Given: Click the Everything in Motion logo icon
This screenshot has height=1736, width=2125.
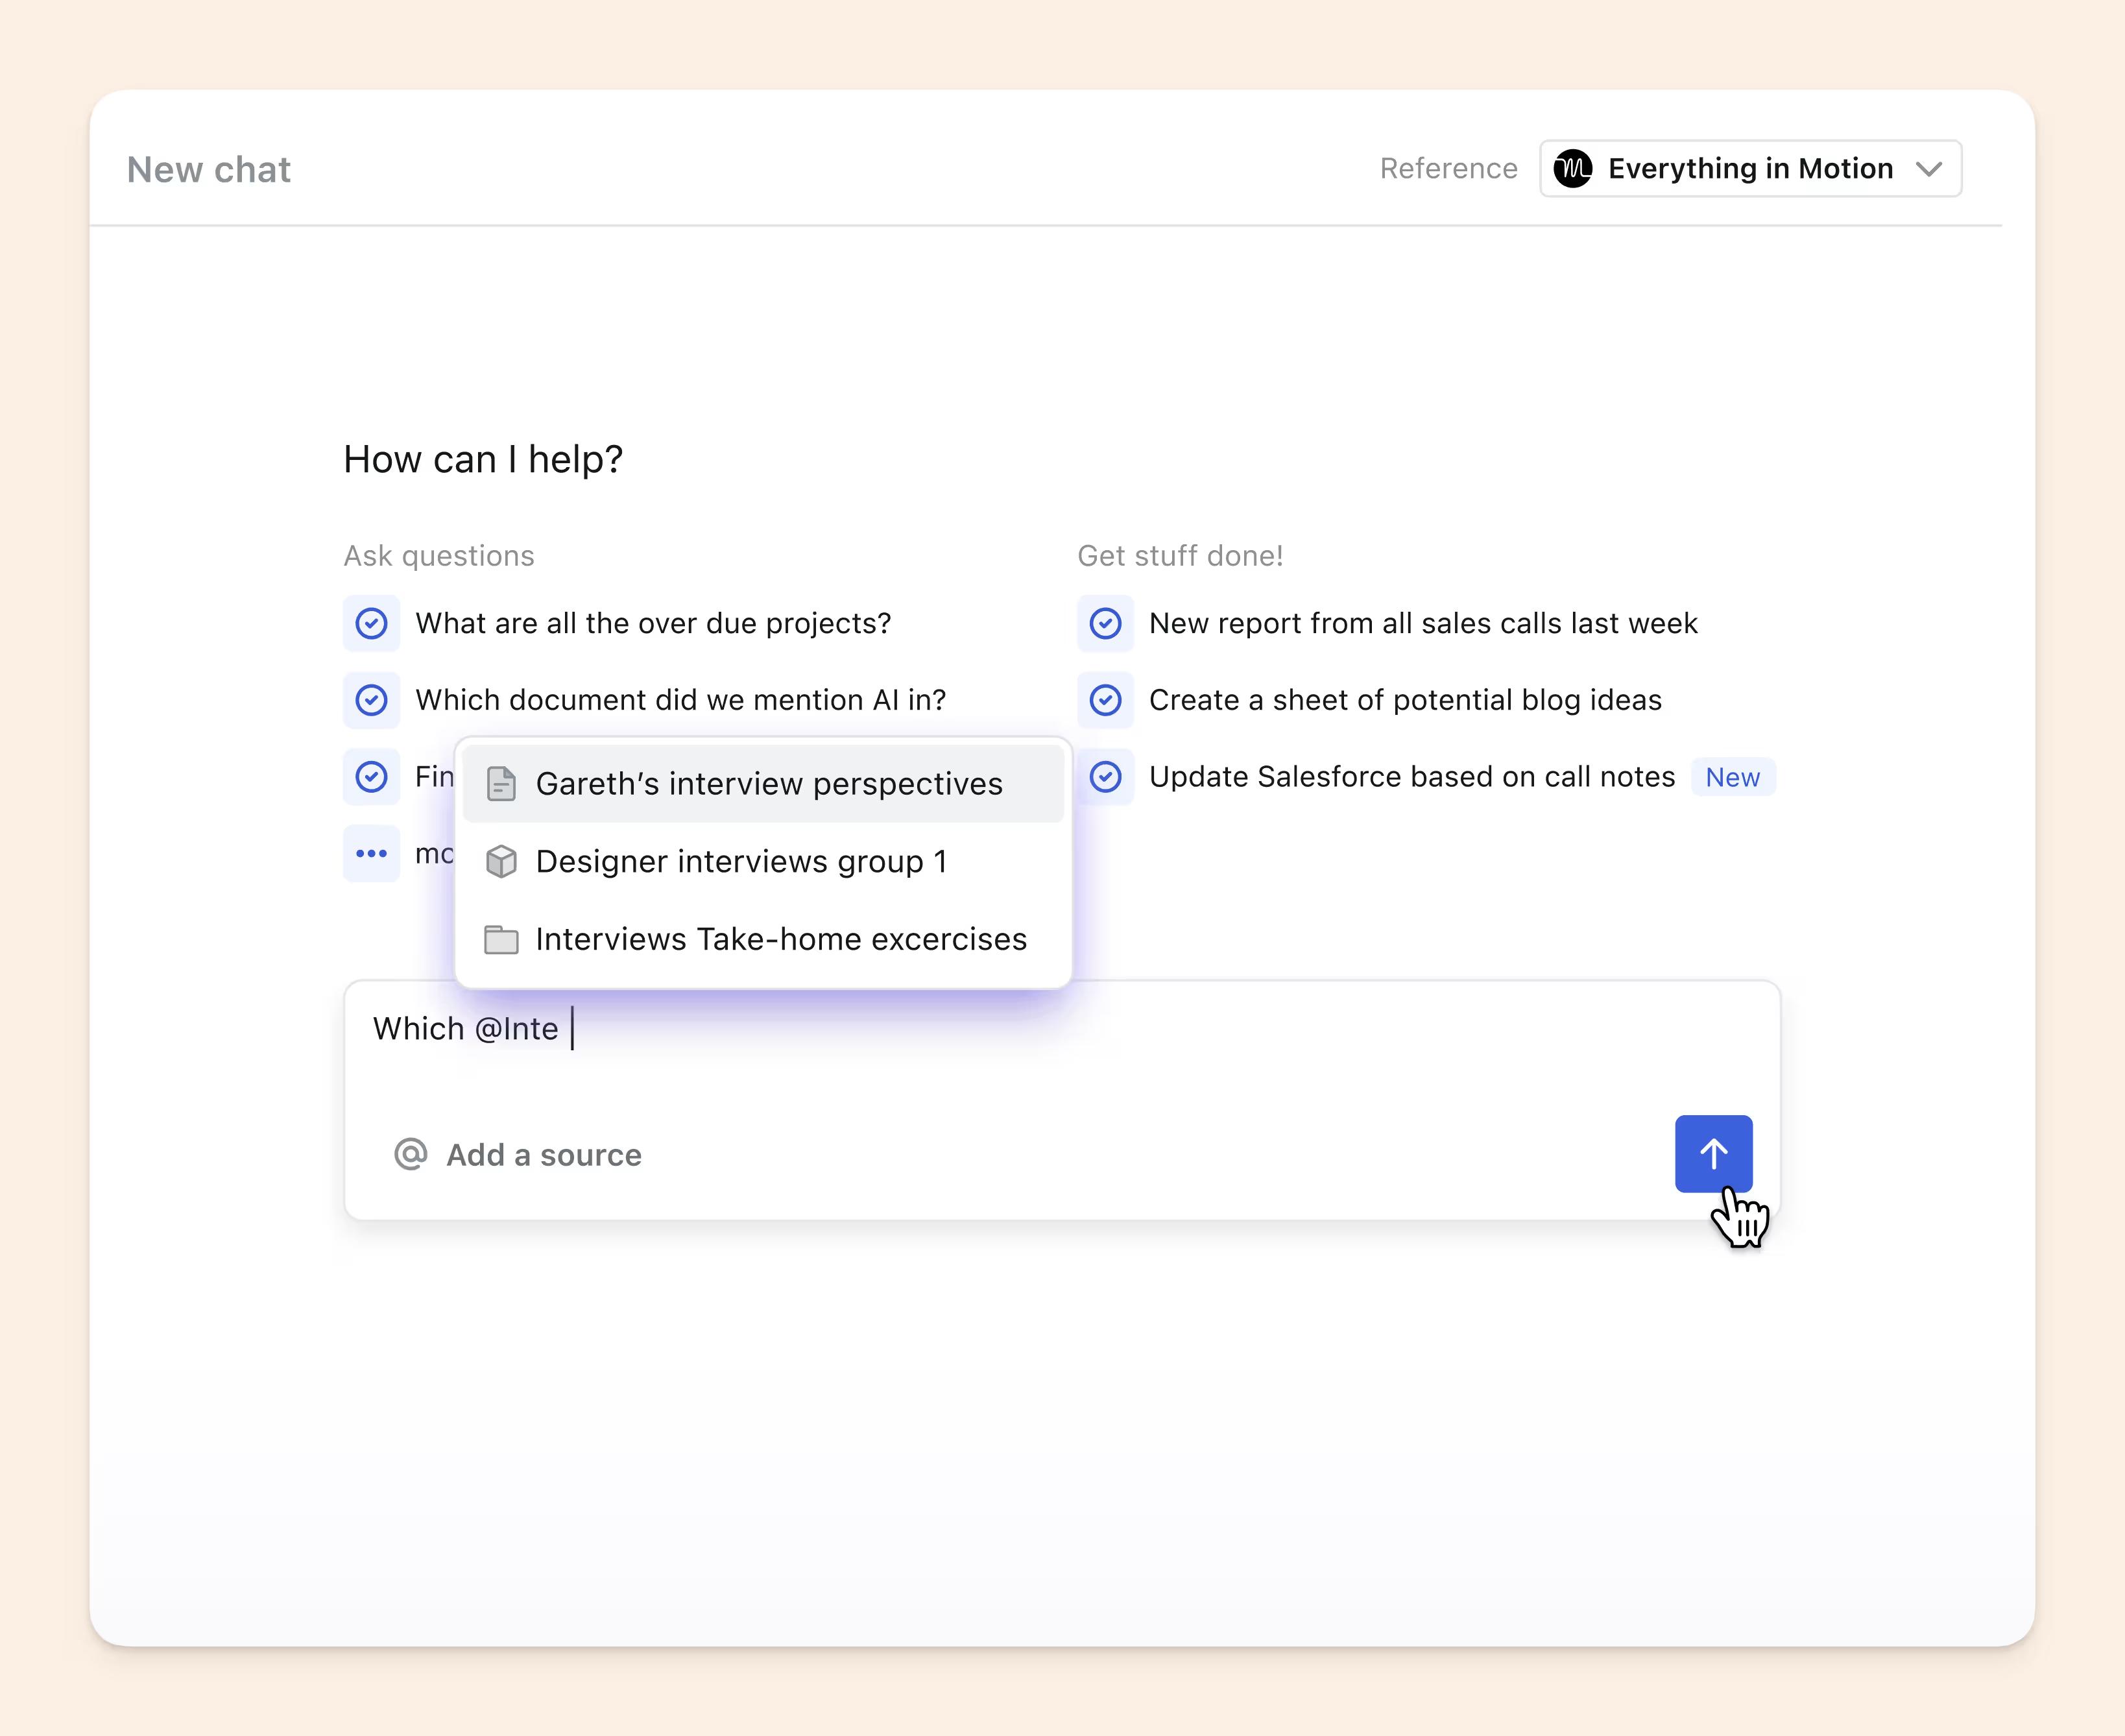Looking at the screenshot, I should point(1573,168).
